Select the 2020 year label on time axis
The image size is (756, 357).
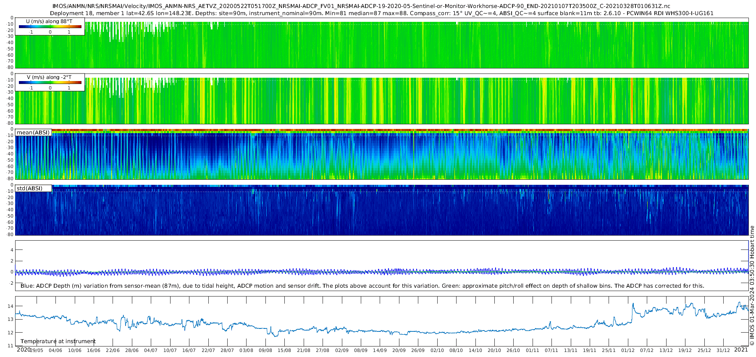point(24,350)
